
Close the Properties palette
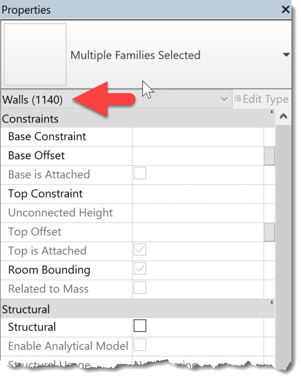point(285,9)
